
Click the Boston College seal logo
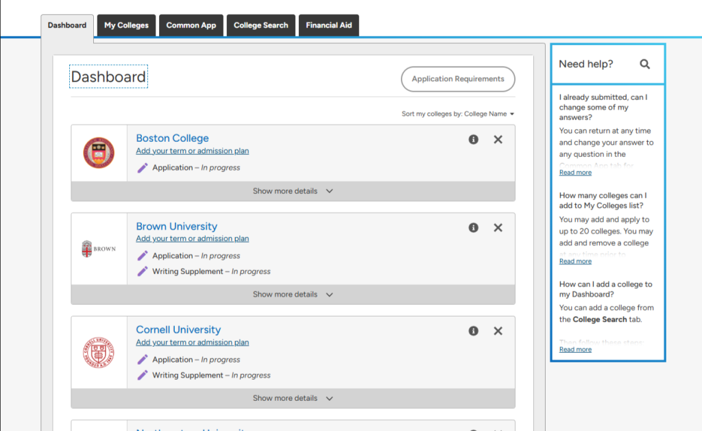point(99,153)
